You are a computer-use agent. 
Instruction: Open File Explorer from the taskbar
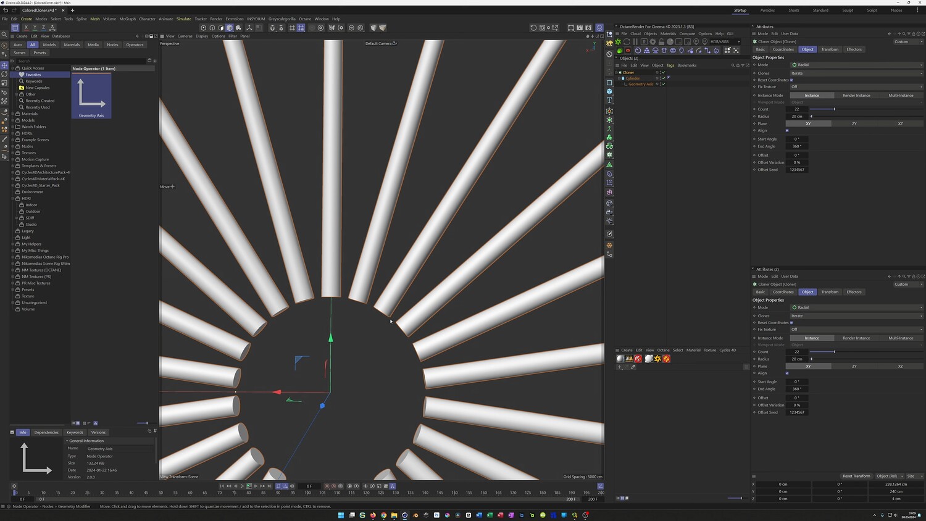click(x=394, y=515)
